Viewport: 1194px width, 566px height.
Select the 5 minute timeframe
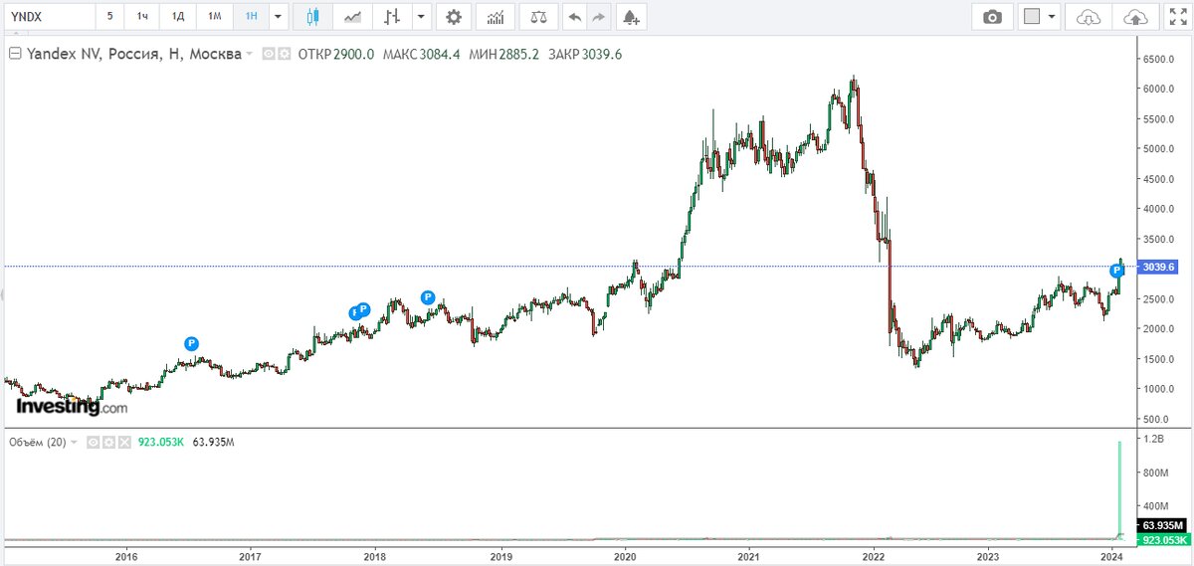point(109,17)
